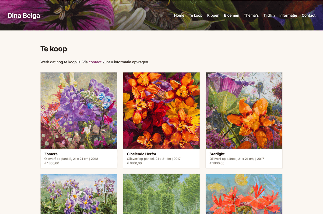Open the Zomers painting thumbnail
This screenshot has width=323, height=214.
pos(79,110)
